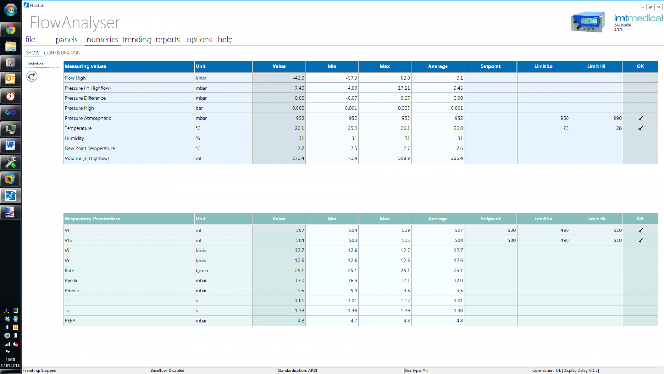
Task: Click the Bluetooth tray icon
Action: point(7,327)
